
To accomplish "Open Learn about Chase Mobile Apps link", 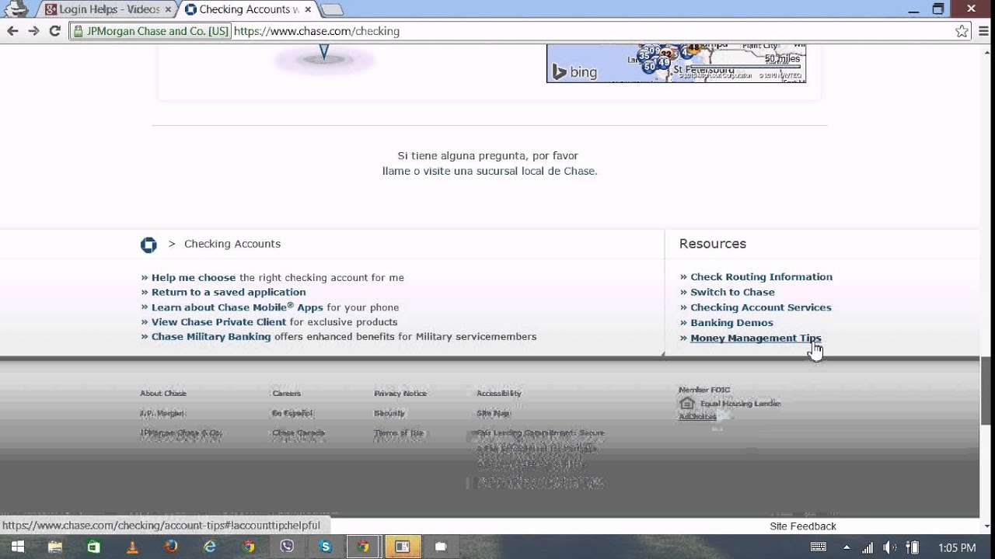I will 237,307.
